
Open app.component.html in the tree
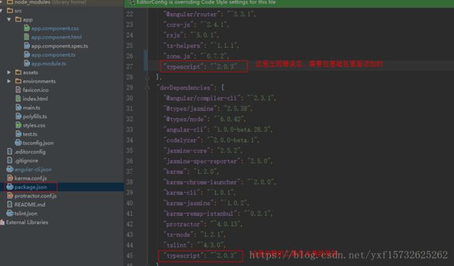coord(57,37)
